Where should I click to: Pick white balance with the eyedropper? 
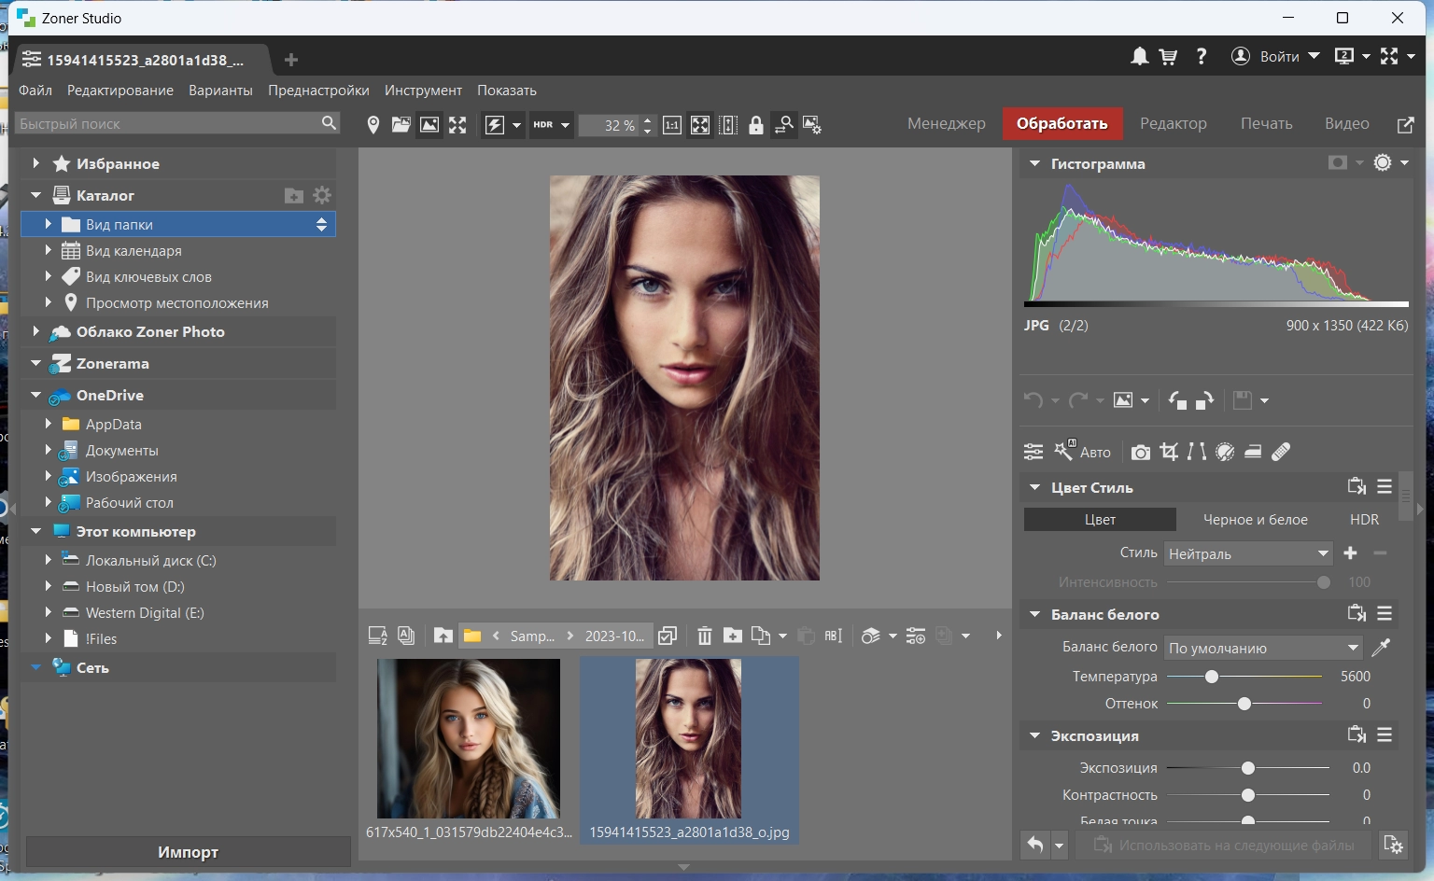1381,648
